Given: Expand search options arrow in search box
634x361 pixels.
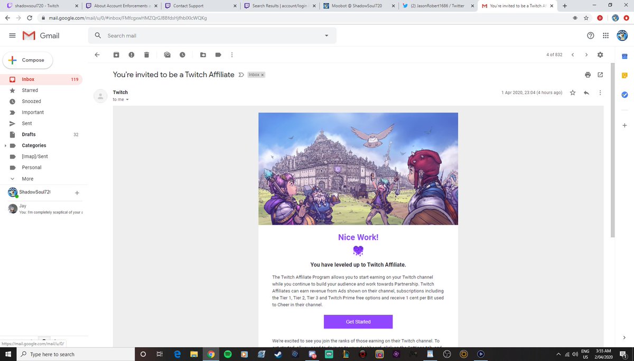Looking at the screenshot, I should click(327, 36).
